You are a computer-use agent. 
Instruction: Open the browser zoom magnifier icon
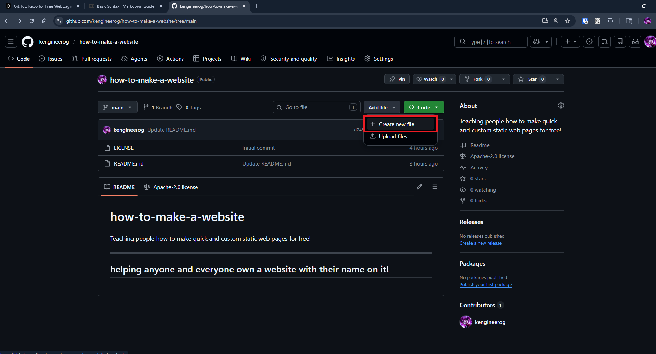[556, 21]
